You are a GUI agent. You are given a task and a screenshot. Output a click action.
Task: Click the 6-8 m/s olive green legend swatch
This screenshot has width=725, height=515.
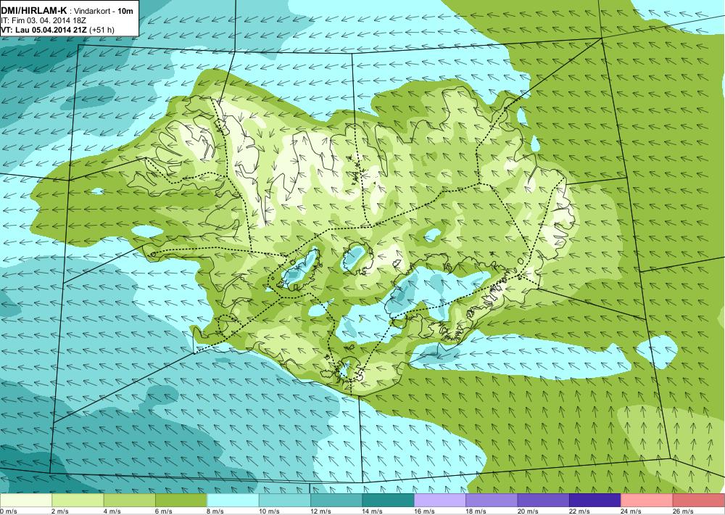click(x=181, y=500)
